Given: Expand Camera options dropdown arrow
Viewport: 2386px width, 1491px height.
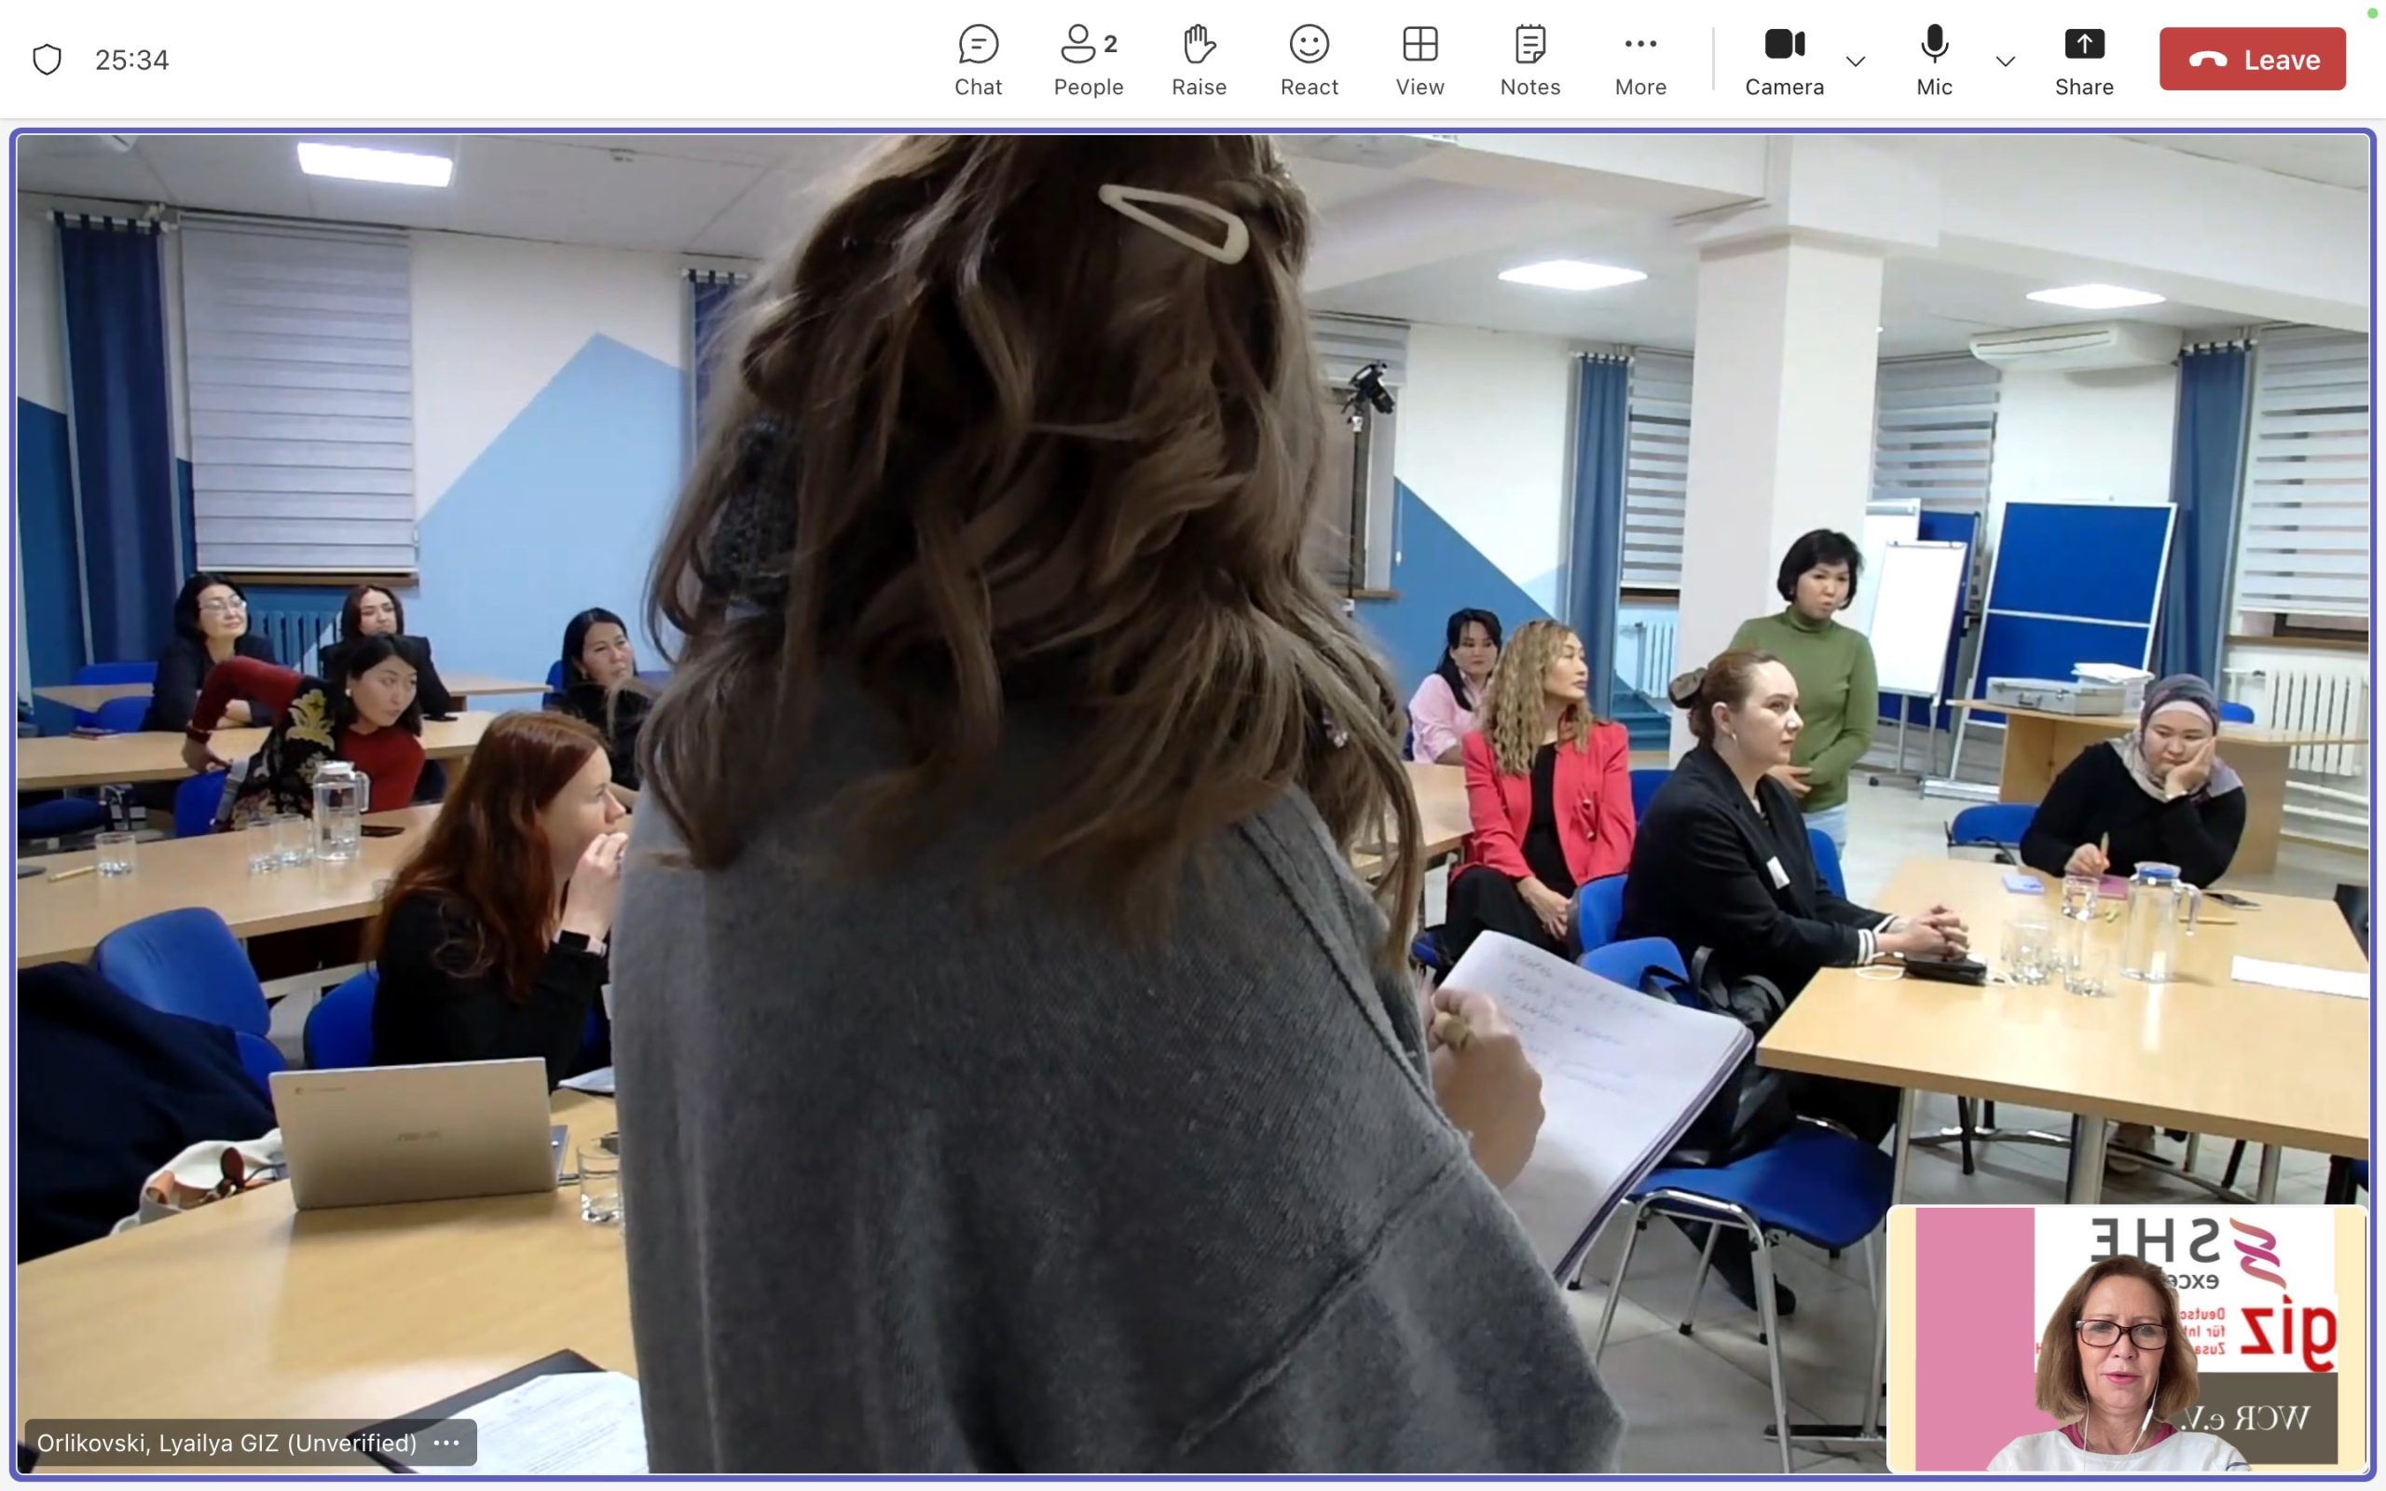Looking at the screenshot, I should [x=1855, y=62].
